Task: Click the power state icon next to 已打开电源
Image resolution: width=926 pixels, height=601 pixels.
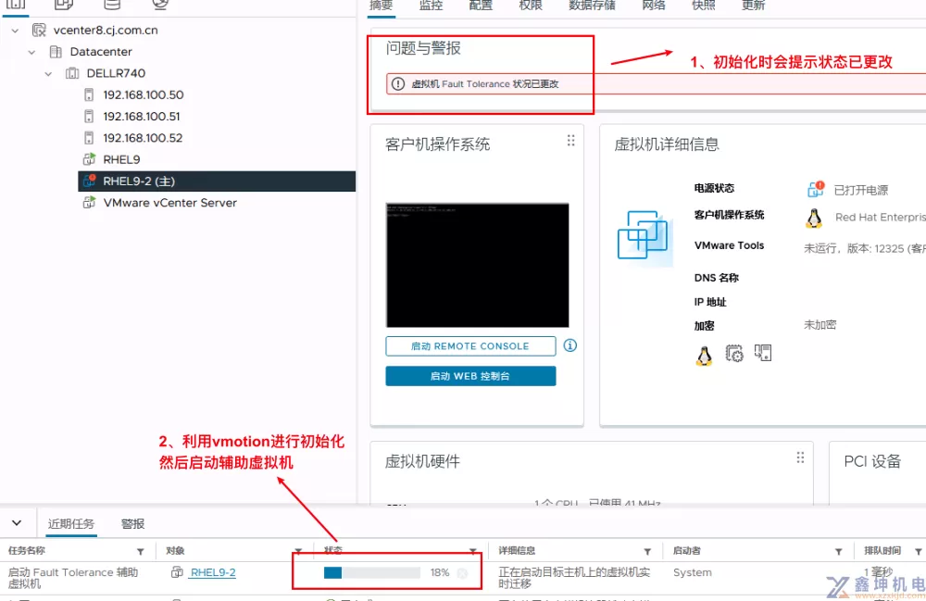Action: tap(815, 189)
